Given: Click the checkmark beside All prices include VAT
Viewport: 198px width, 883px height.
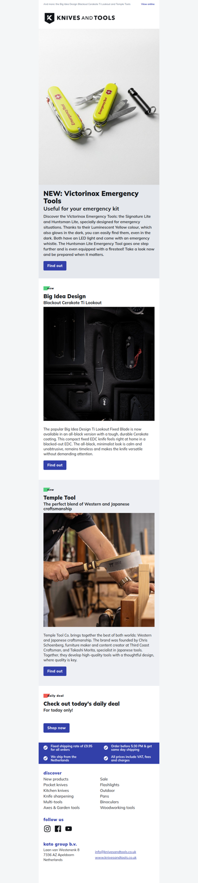Looking at the screenshot, I should coord(106,758).
